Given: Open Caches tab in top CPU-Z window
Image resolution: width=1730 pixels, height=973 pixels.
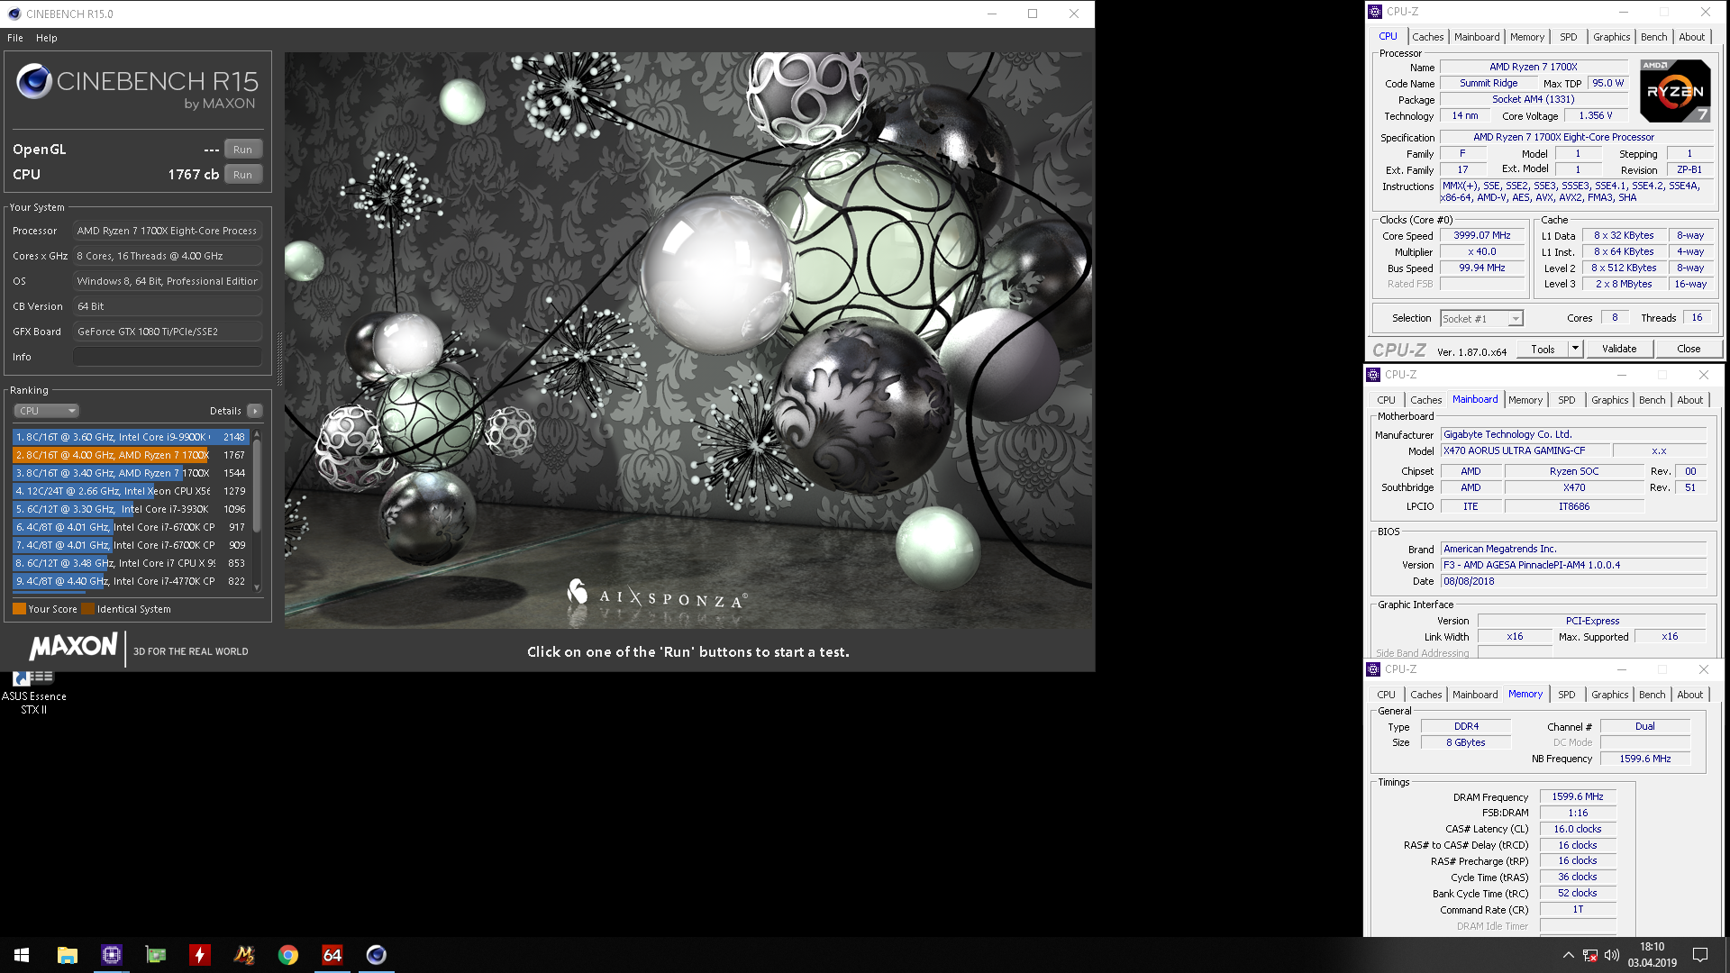Looking at the screenshot, I should tap(1427, 37).
